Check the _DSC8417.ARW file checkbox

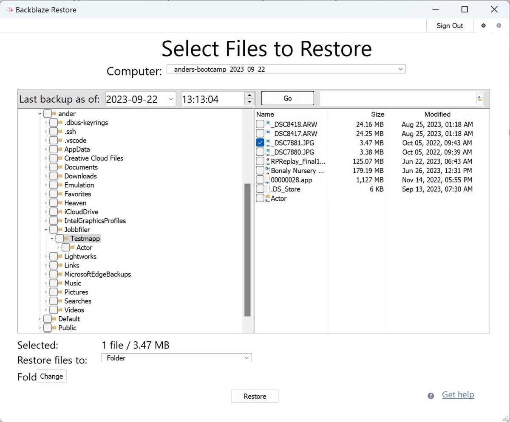pos(260,134)
